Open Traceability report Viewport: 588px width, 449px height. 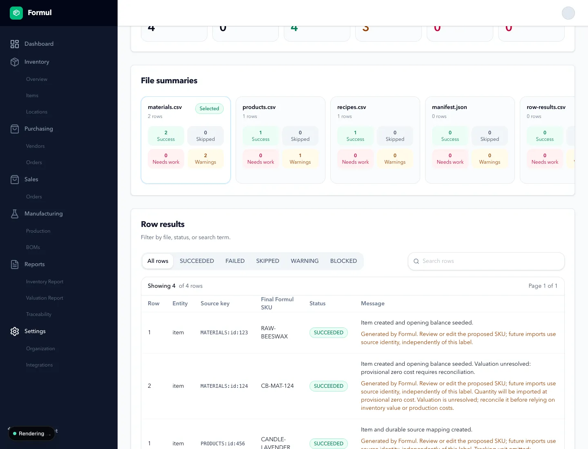coord(39,314)
